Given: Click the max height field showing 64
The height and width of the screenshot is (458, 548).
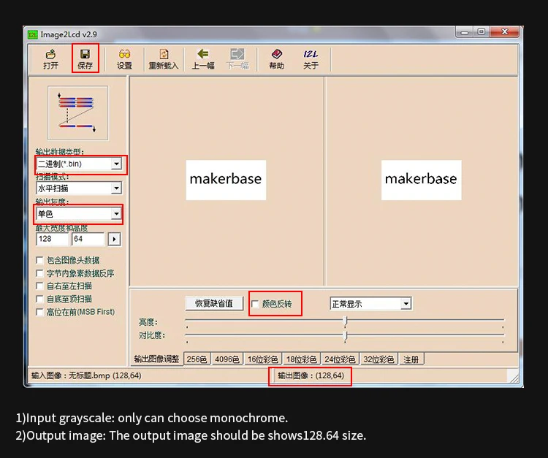Looking at the screenshot, I should pos(88,239).
